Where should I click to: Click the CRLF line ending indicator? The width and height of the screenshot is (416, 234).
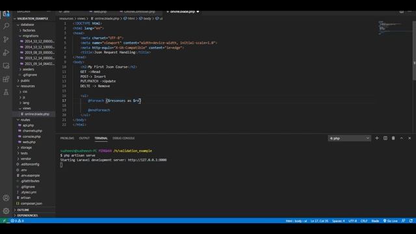pos(364,221)
